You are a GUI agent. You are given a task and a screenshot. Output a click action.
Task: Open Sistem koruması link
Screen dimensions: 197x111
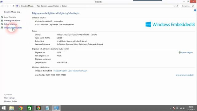tap(10, 24)
